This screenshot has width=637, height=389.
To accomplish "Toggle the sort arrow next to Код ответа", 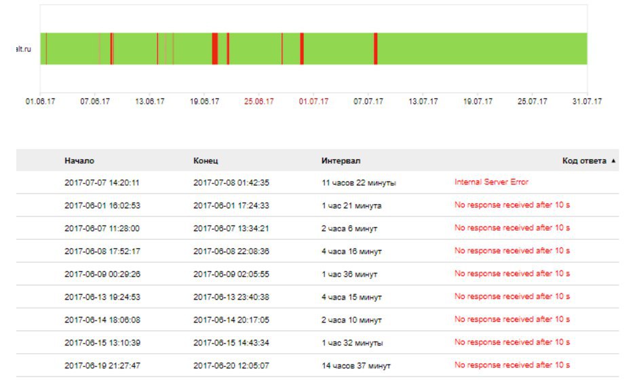I will point(613,161).
